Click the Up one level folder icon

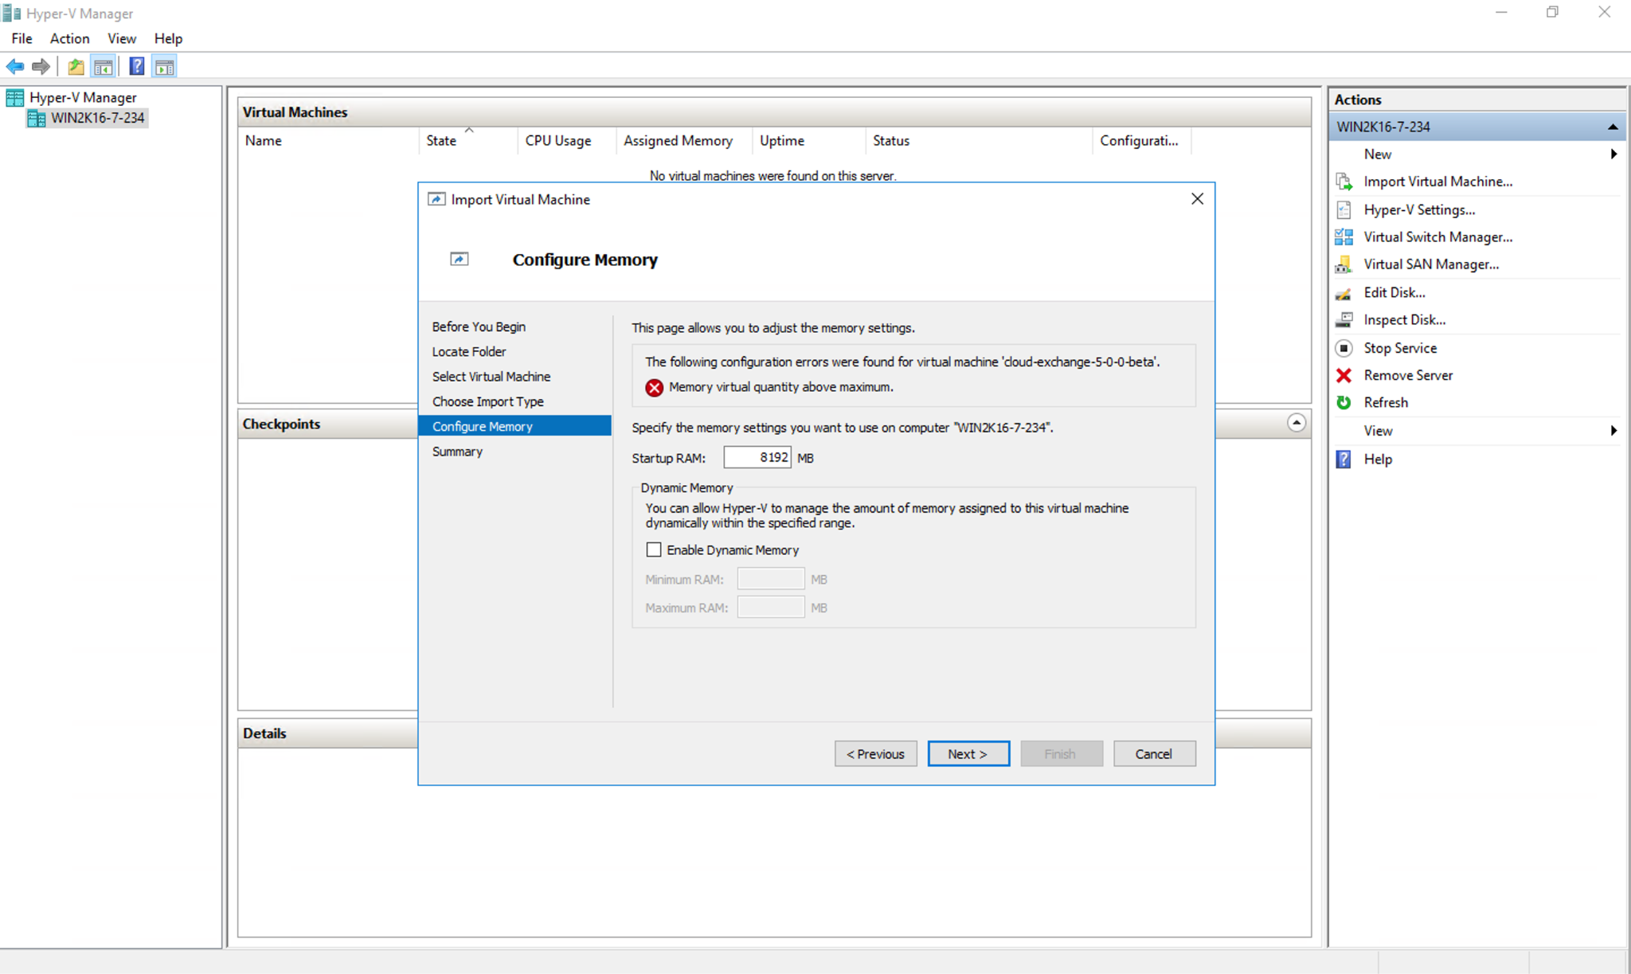pyautogui.click(x=76, y=67)
